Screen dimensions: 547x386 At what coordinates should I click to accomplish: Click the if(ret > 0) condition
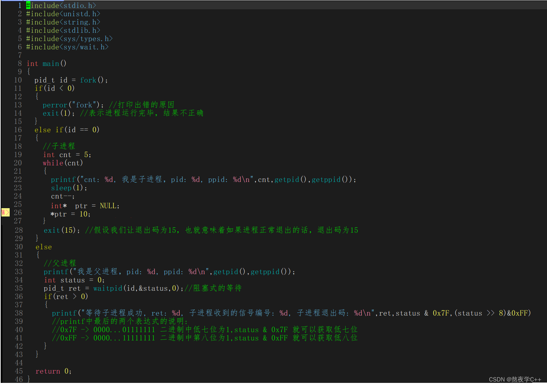(x=66, y=297)
